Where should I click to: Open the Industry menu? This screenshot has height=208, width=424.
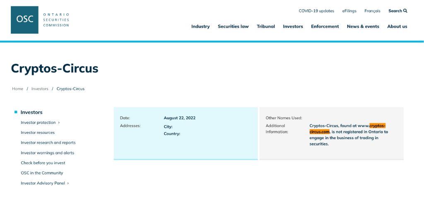tap(200, 26)
